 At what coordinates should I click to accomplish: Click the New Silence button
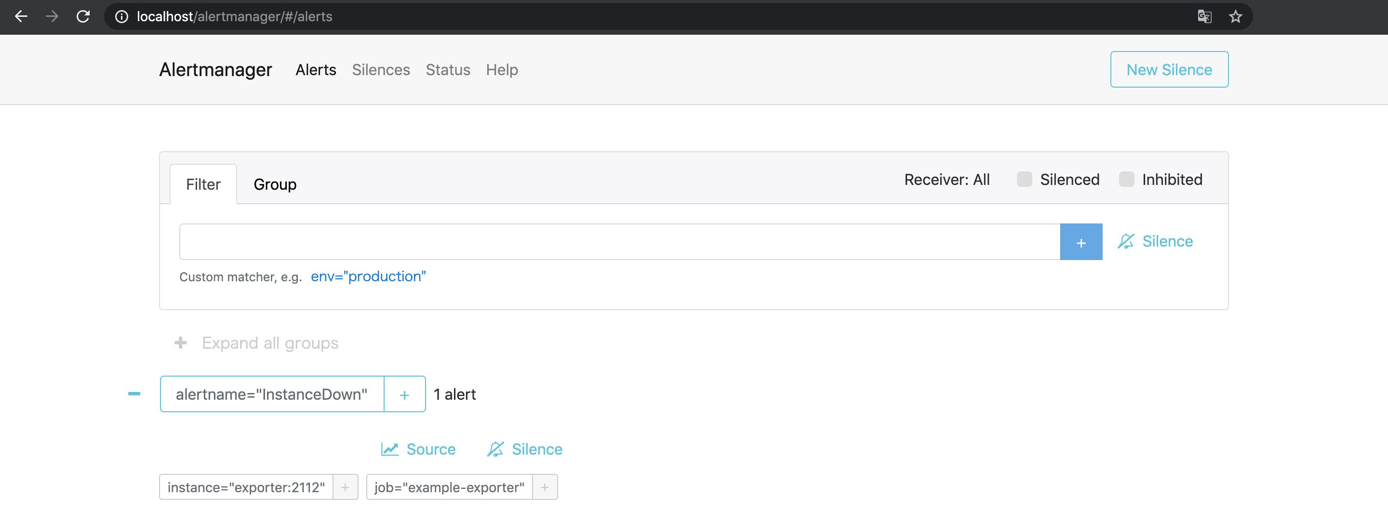point(1169,69)
